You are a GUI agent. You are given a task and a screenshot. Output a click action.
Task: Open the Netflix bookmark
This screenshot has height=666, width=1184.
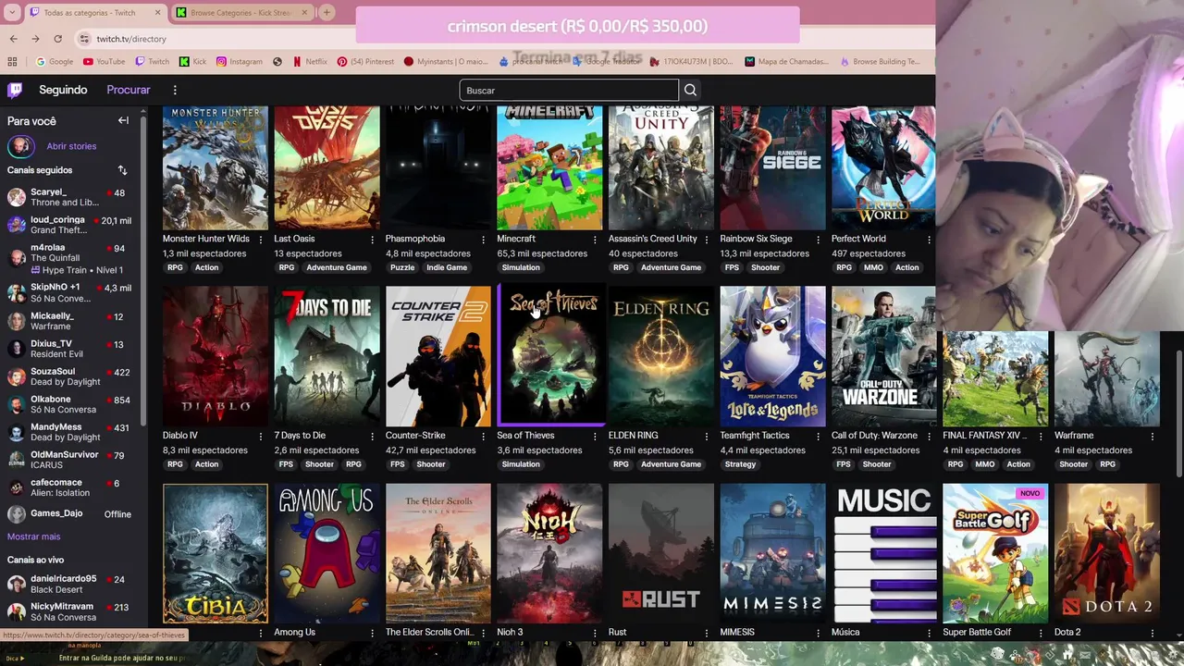tap(310, 61)
